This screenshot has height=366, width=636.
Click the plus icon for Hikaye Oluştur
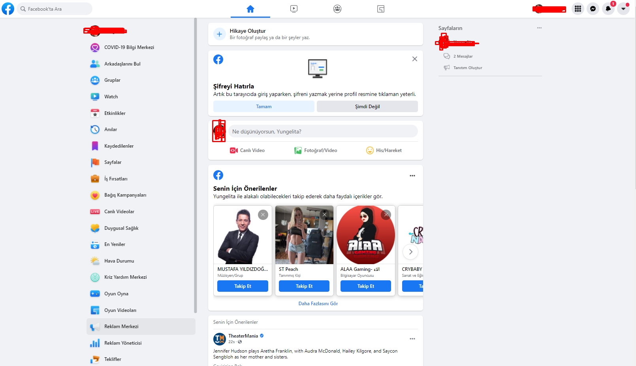click(x=220, y=34)
